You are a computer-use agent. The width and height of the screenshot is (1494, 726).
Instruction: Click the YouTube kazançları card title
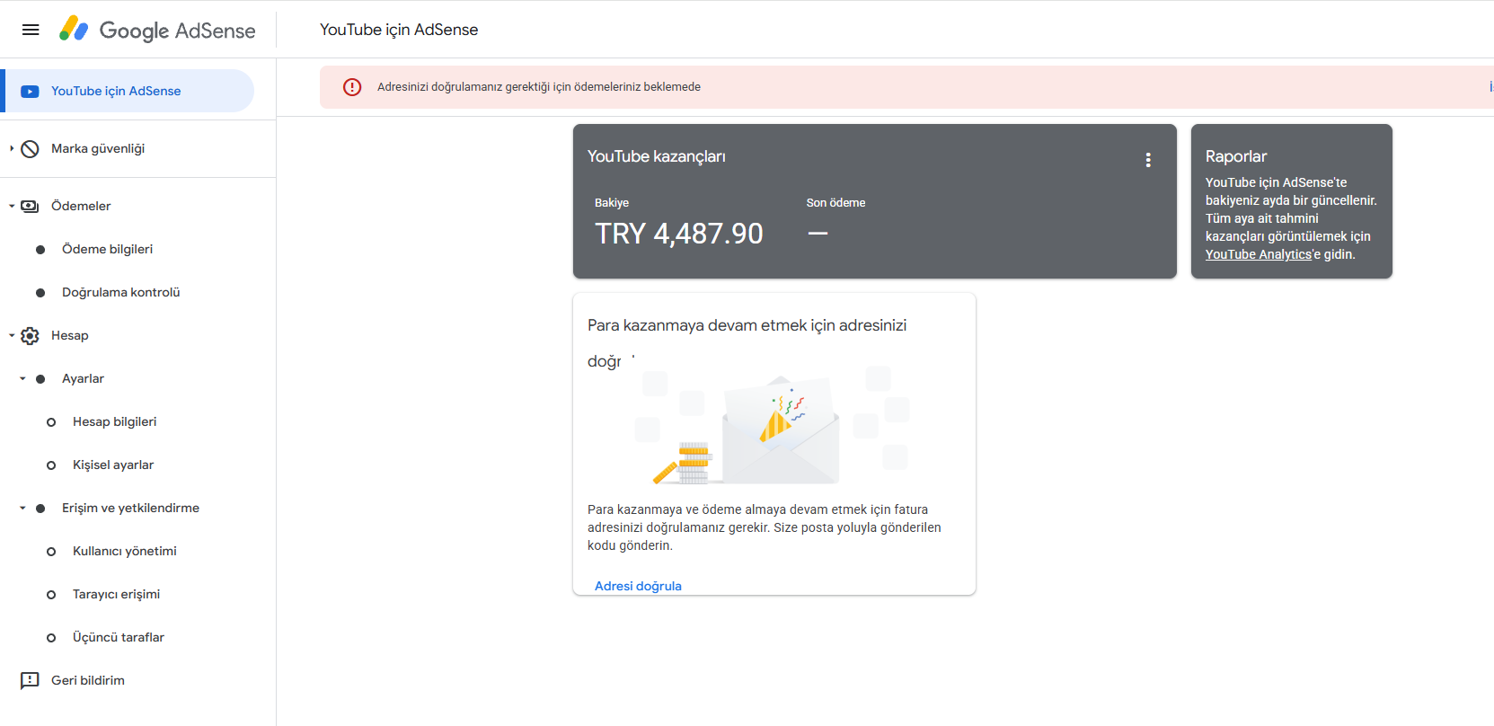tap(657, 156)
